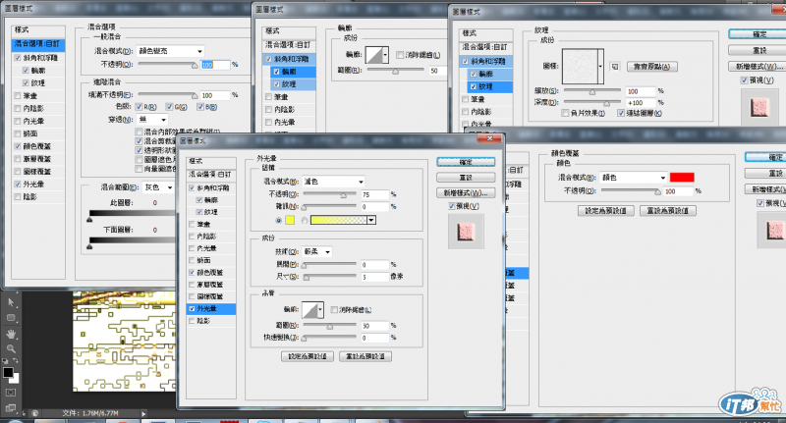
Task: Expand contour picker arrow in Contour dialog
Action: click(x=385, y=55)
